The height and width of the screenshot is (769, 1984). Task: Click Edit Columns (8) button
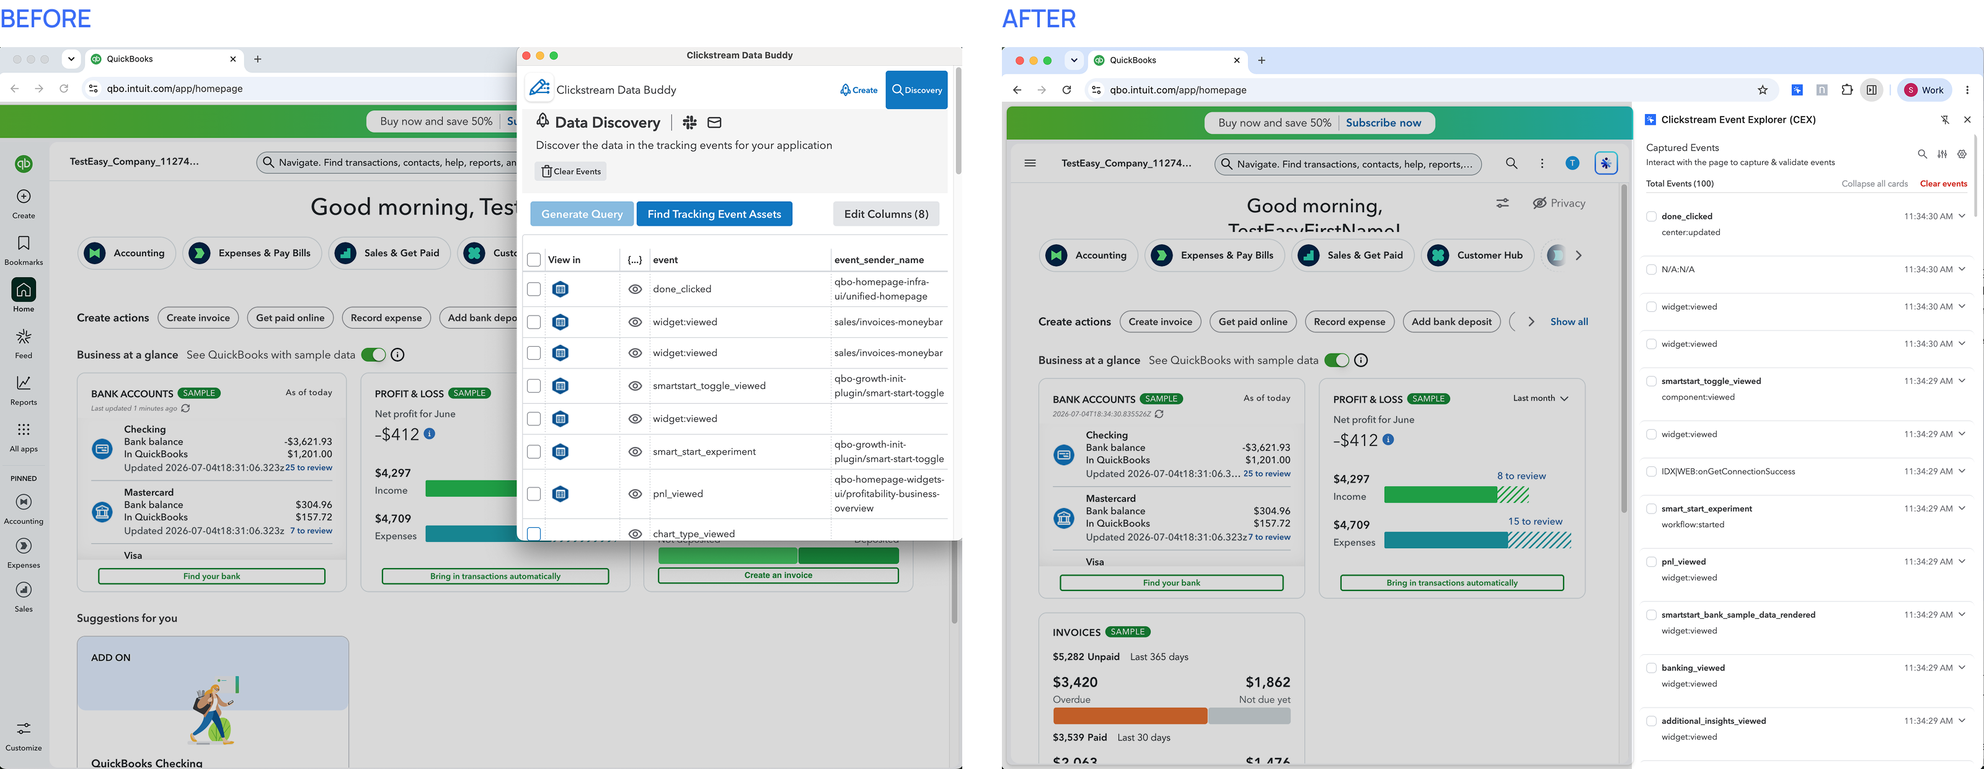(887, 214)
